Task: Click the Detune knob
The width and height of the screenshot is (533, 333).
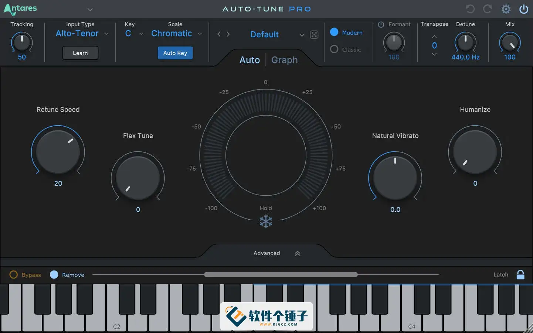Action: coord(465,42)
